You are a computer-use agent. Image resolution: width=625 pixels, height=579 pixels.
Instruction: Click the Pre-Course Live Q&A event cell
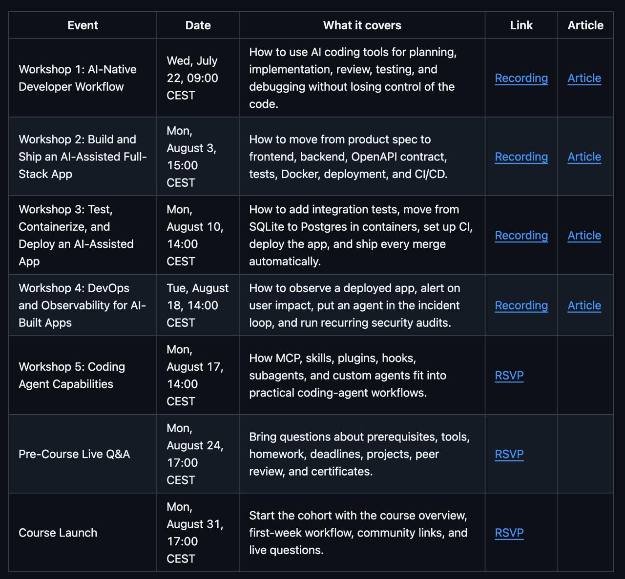point(83,454)
